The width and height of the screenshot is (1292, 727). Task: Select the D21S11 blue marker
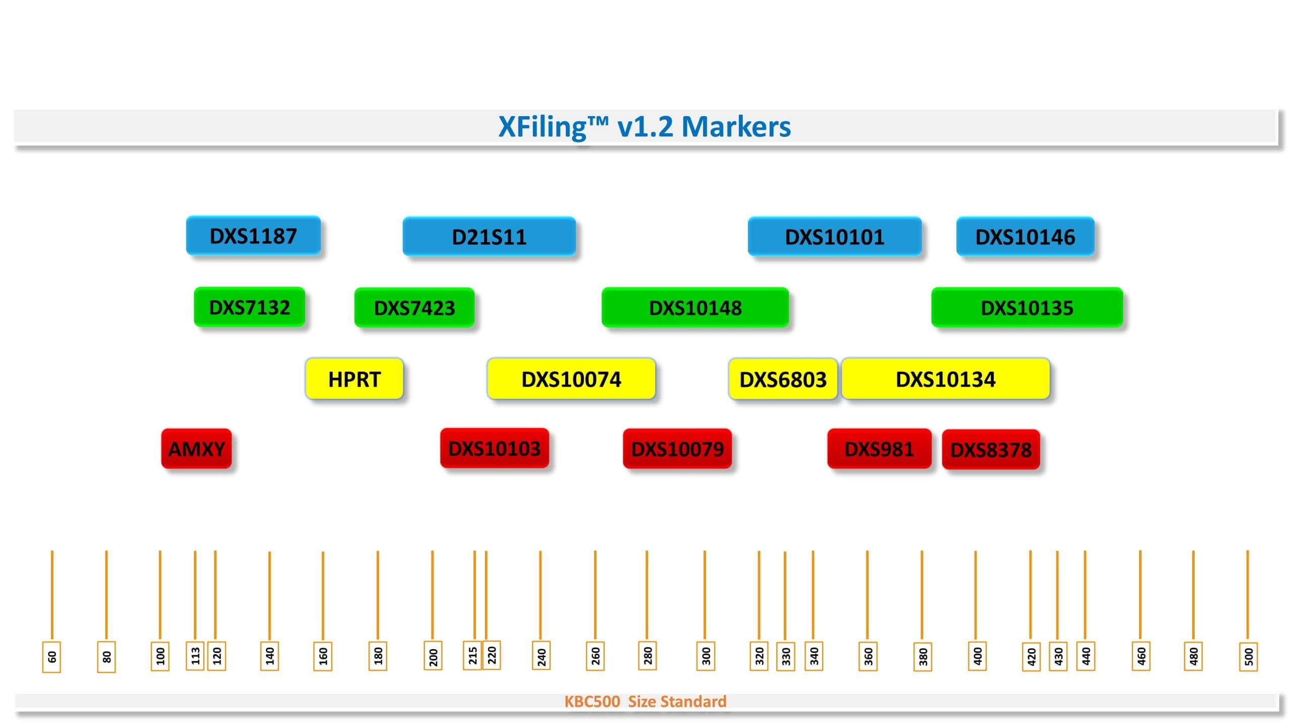tap(489, 237)
